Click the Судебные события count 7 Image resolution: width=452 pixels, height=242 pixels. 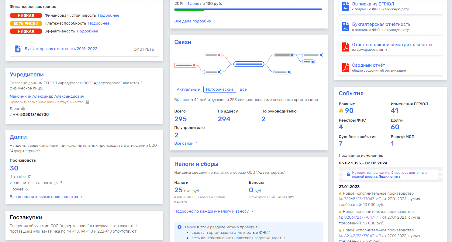click(x=341, y=143)
